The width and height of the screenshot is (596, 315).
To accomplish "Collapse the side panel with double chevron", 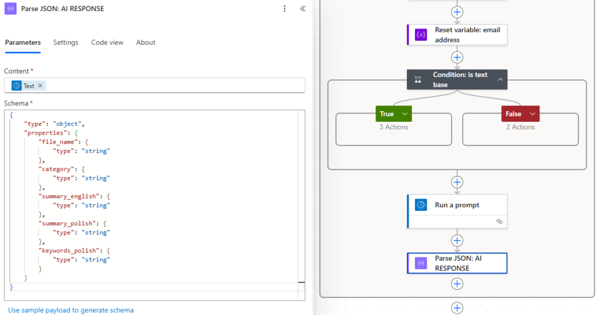I will (x=303, y=8).
